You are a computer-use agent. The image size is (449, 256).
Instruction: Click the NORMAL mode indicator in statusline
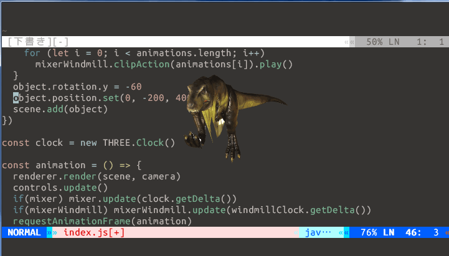pos(24,232)
